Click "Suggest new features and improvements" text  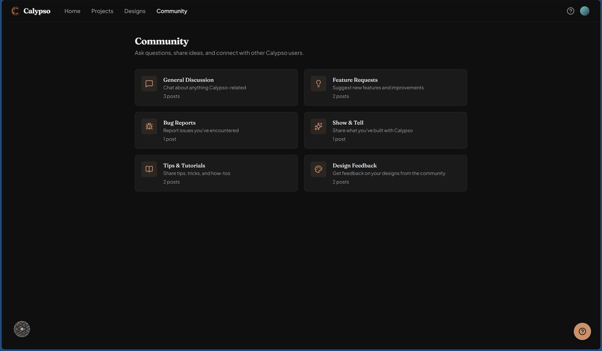pos(378,88)
